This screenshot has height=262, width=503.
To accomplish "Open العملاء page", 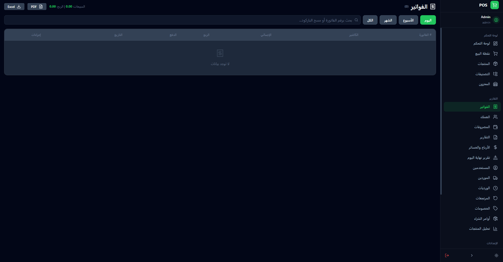I will tap(472, 117).
